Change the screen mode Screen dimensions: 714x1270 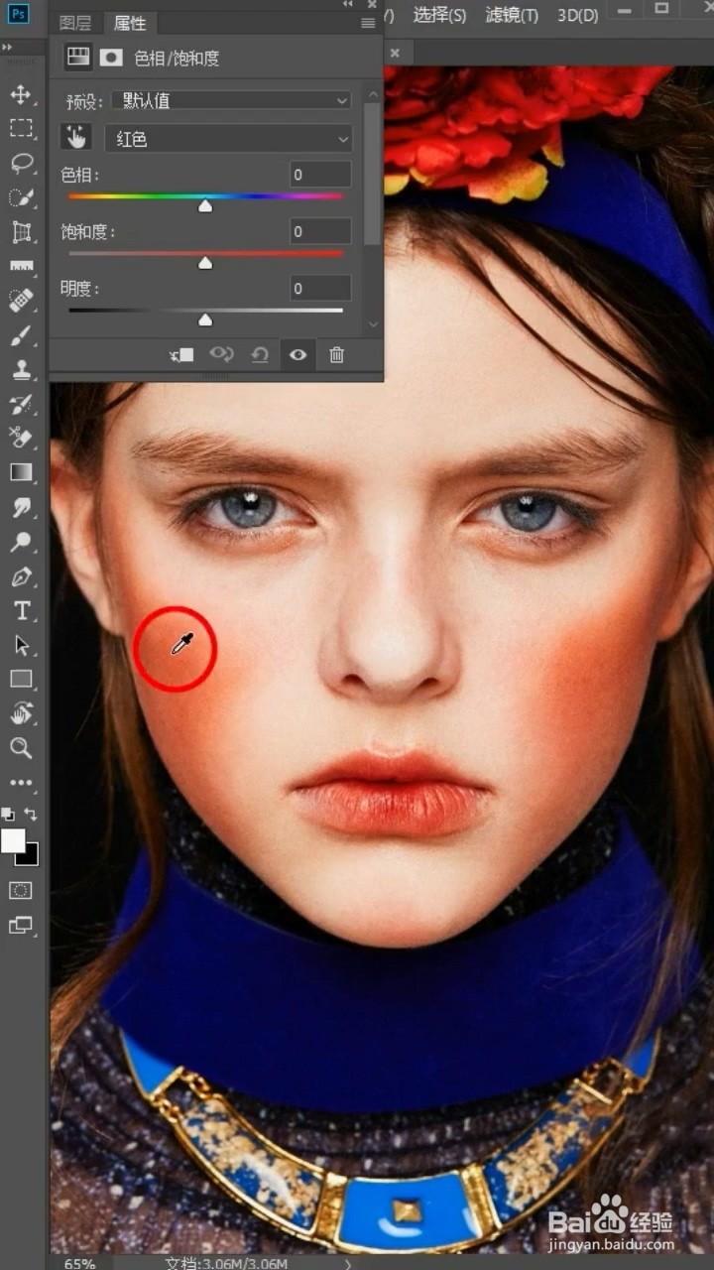21,925
